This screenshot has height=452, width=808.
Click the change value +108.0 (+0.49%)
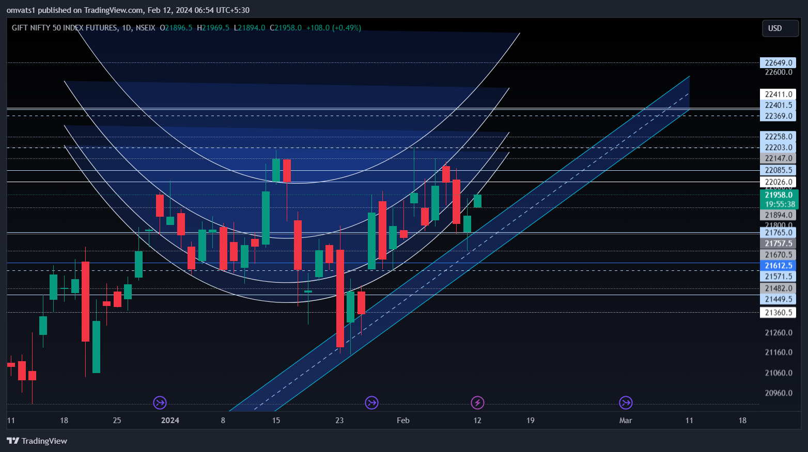[x=334, y=28]
